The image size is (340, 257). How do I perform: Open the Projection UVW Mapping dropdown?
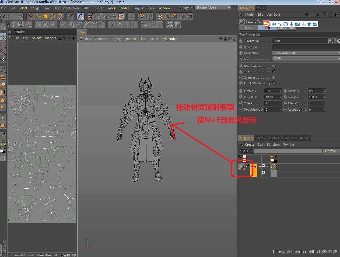pos(306,53)
